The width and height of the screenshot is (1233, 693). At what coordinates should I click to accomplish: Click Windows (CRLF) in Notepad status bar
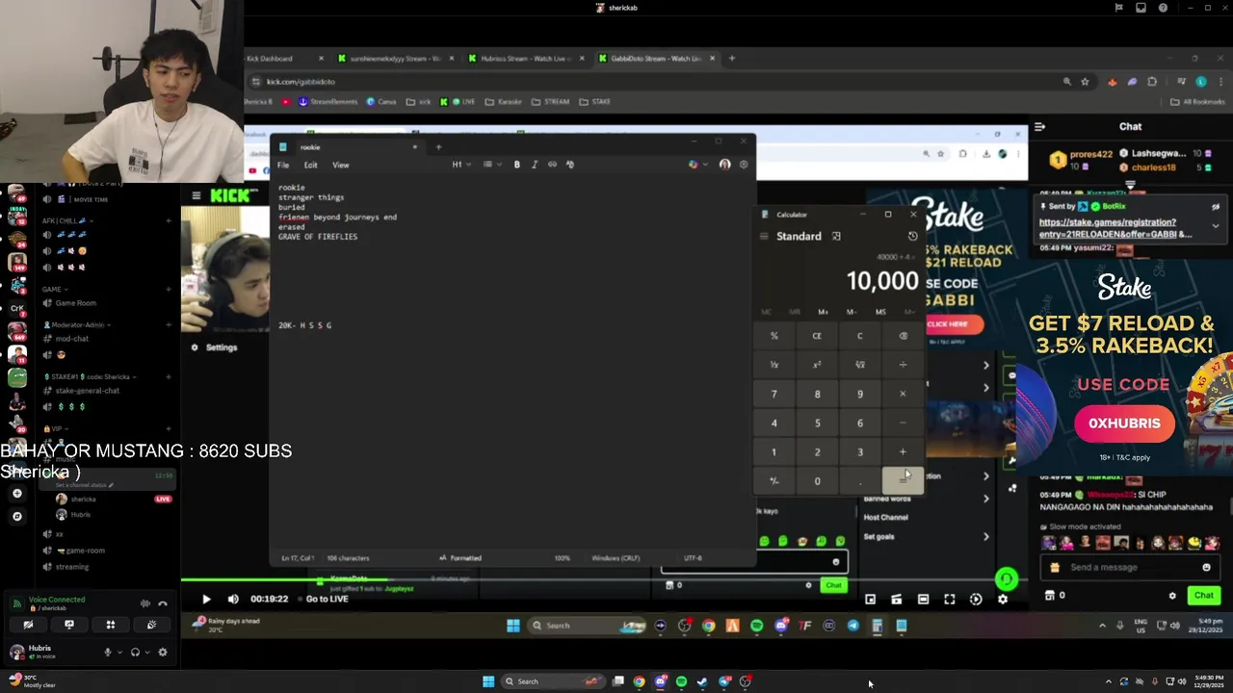616,558
